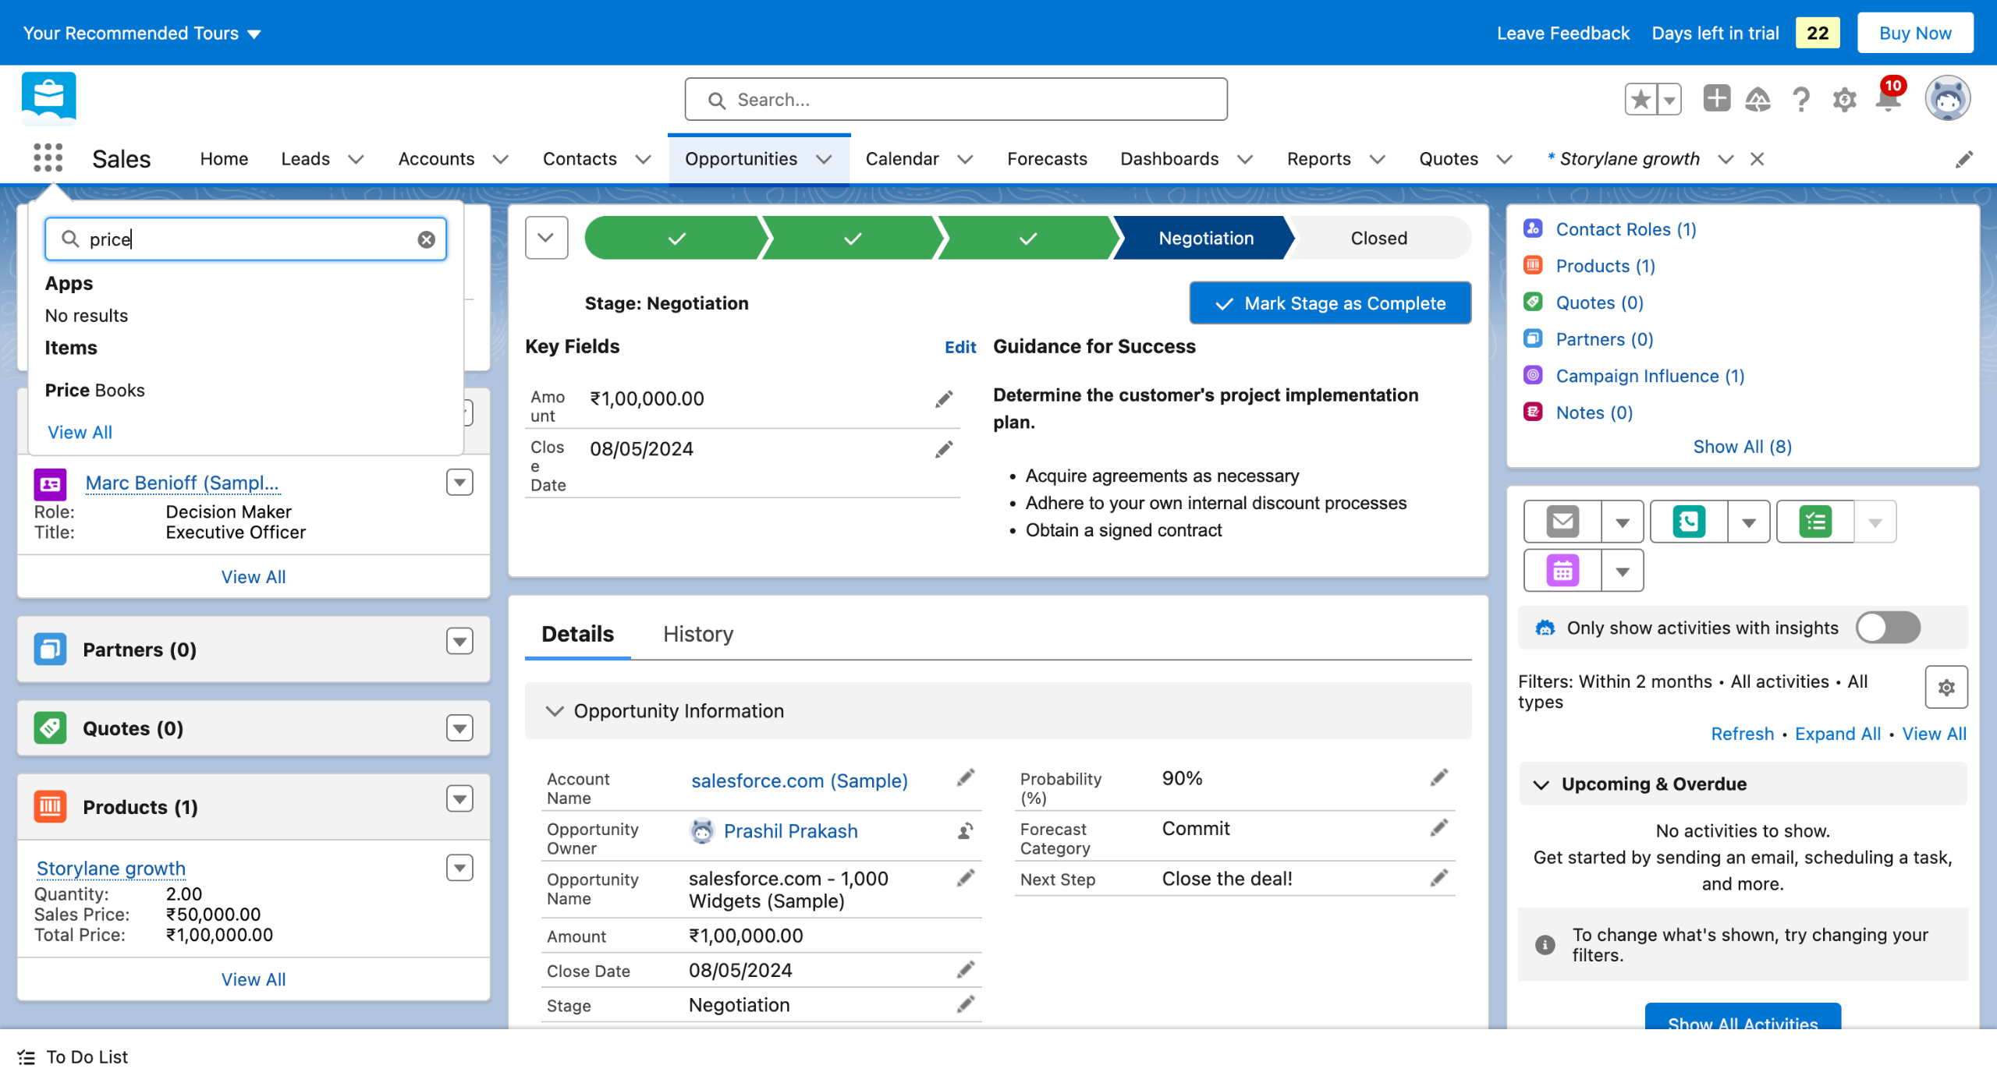
Task: Click the App Launcher price search field
Action: point(246,239)
